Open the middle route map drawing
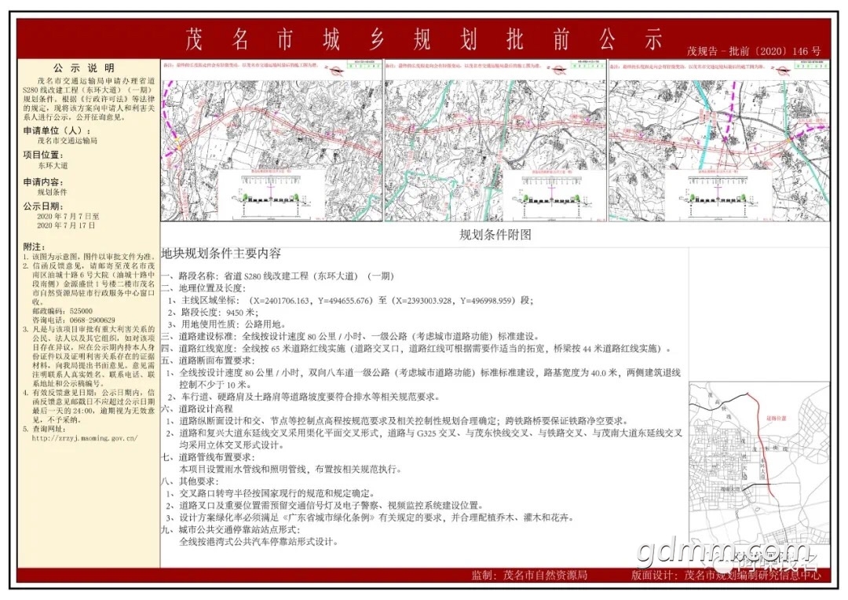Viewport: 848px width, 600px height. point(495,141)
